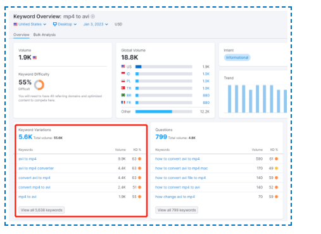Open the United States country dropdown
The height and width of the screenshot is (234, 321).
point(30,24)
